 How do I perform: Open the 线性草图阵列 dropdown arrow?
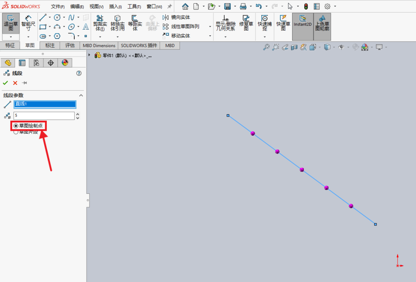210,26
